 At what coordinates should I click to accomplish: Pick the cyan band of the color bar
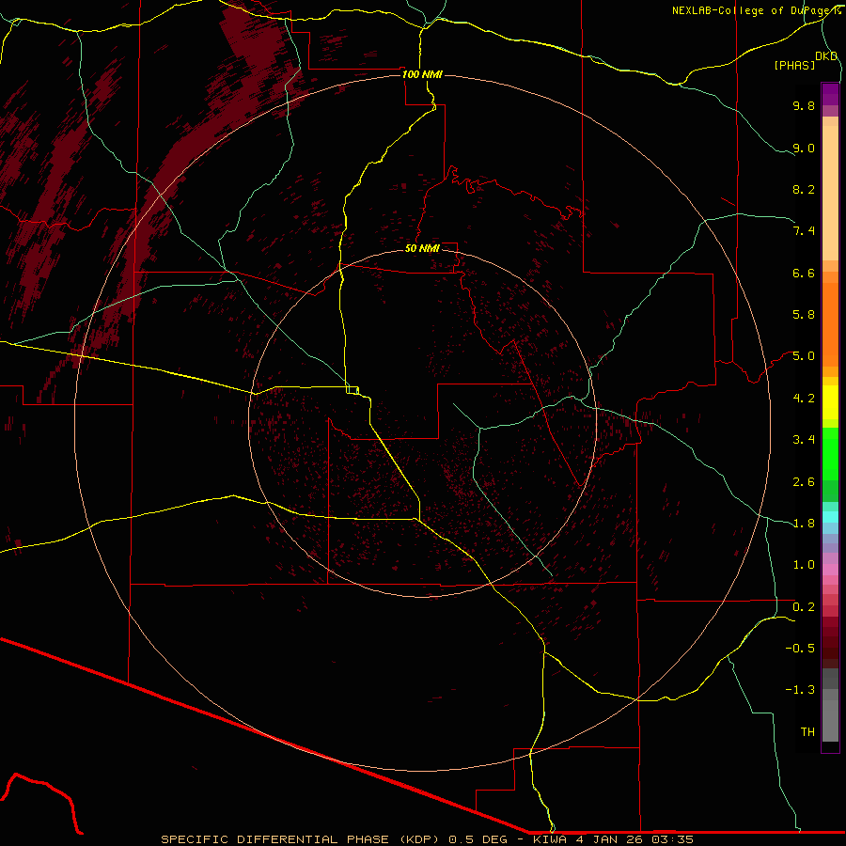[830, 517]
